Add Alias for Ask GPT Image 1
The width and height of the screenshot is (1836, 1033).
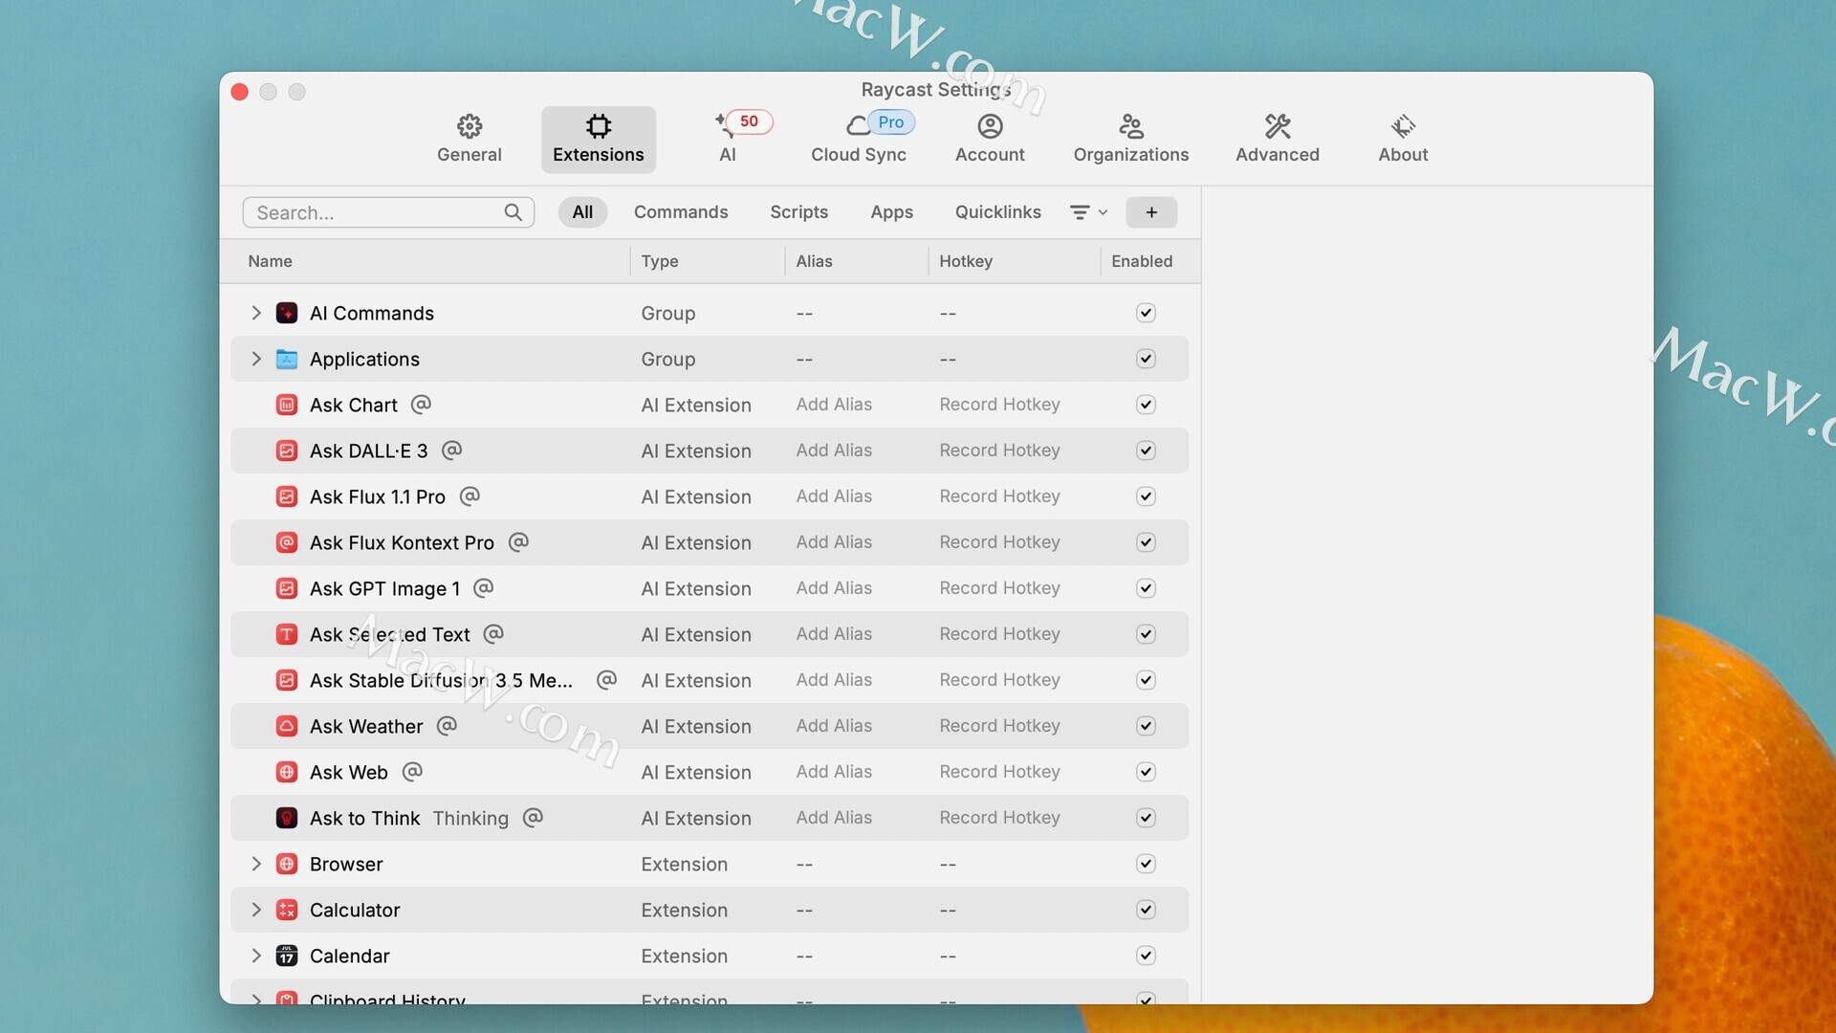click(834, 588)
